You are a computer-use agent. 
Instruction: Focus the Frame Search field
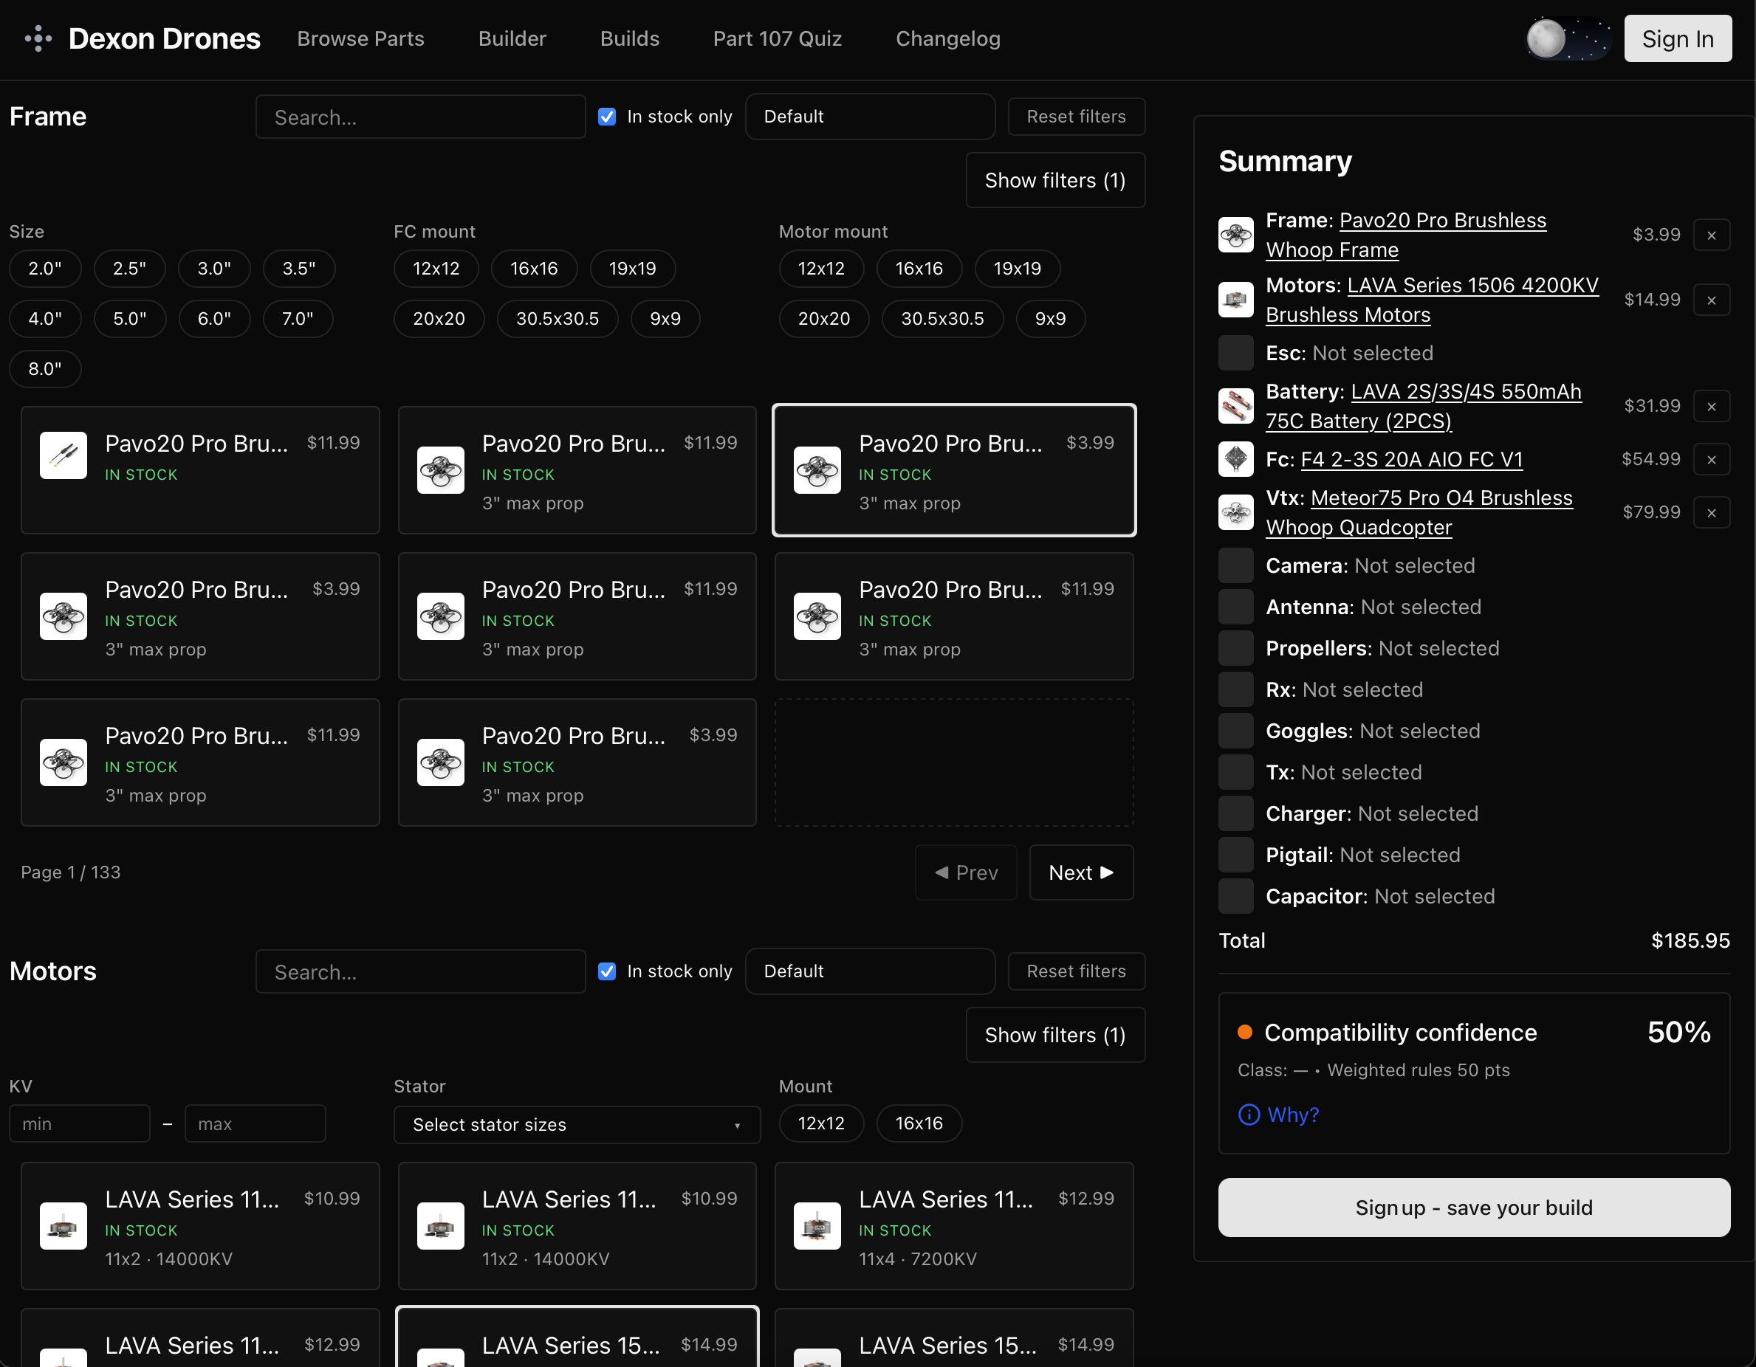[420, 117]
